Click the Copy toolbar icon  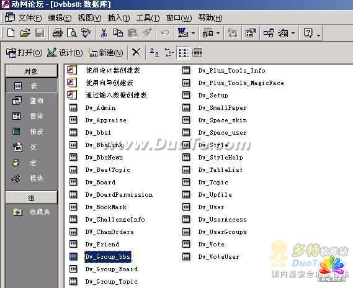pyautogui.click(x=118, y=33)
